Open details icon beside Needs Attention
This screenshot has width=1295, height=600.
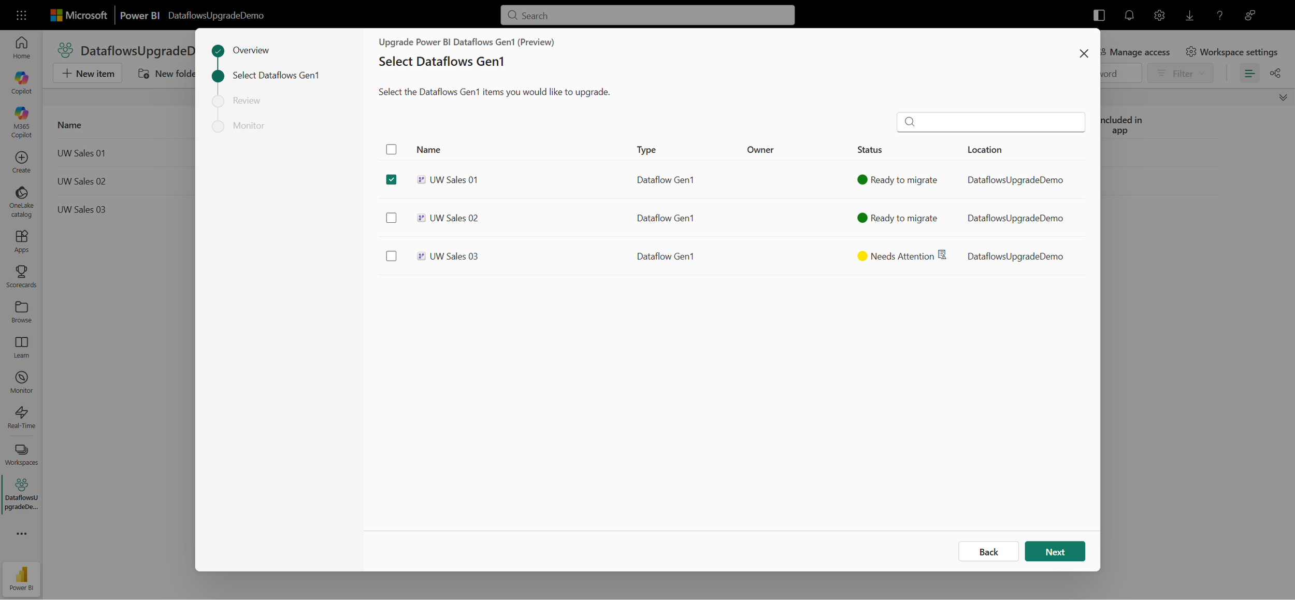pyautogui.click(x=942, y=255)
